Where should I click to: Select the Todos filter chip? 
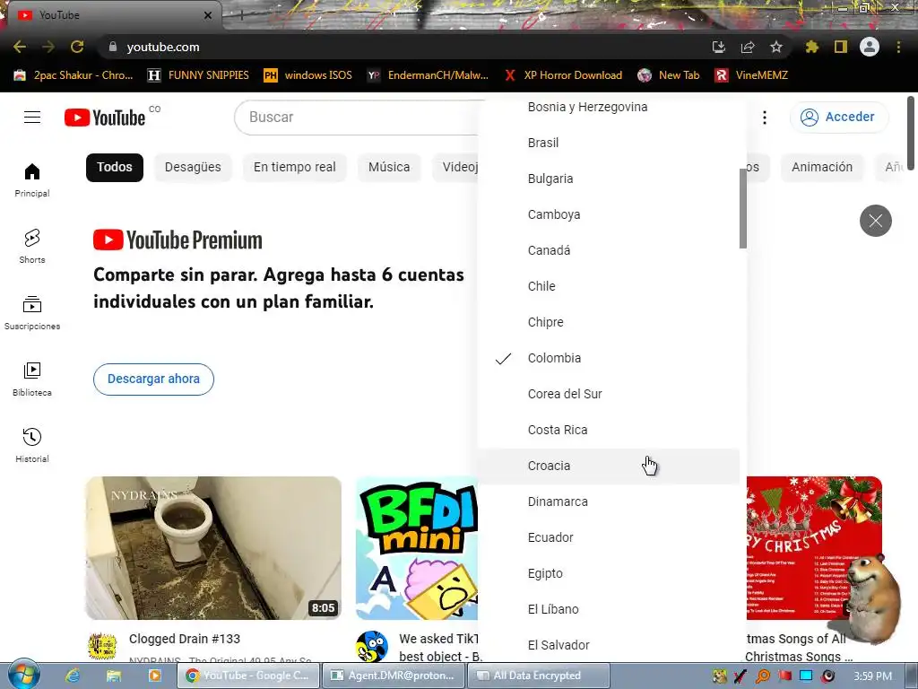point(115,168)
